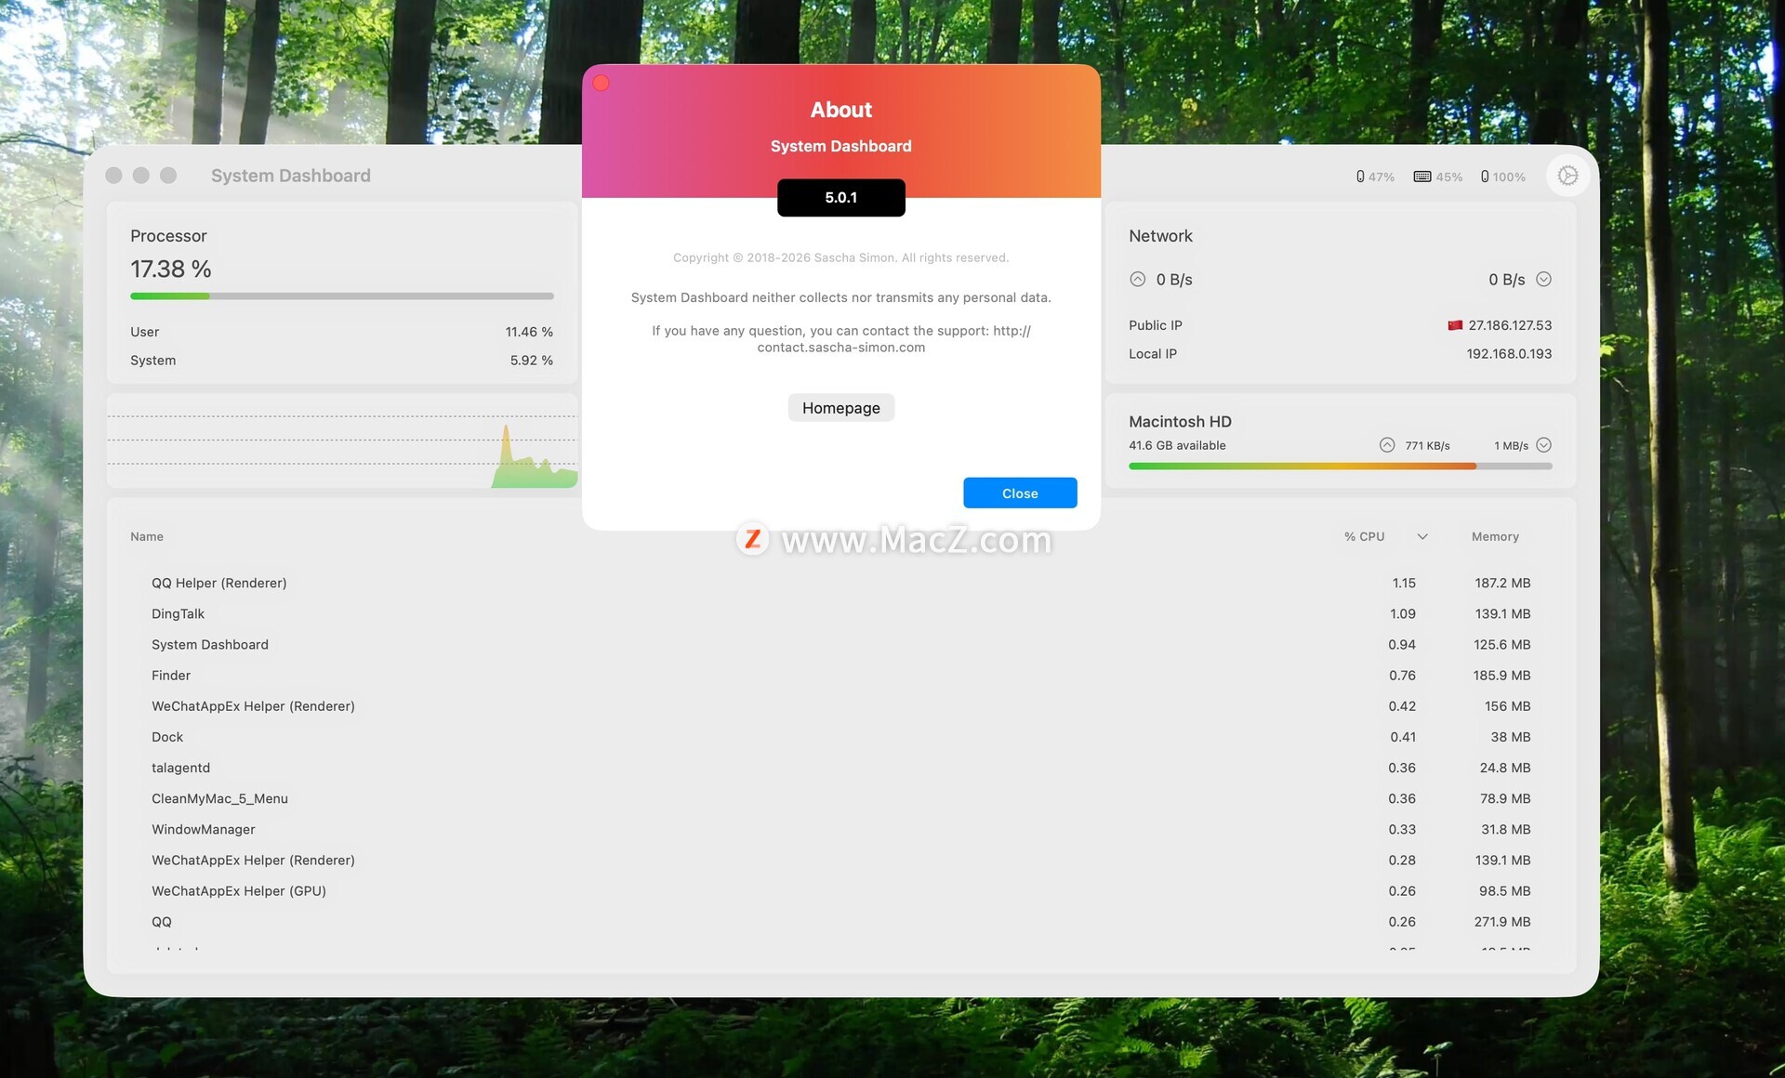Sort process list by Memory column

coord(1494,536)
